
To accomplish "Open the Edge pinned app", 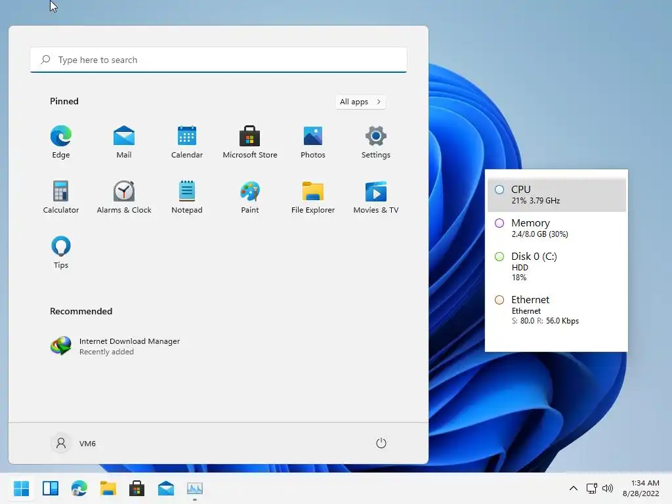I will 61,142.
